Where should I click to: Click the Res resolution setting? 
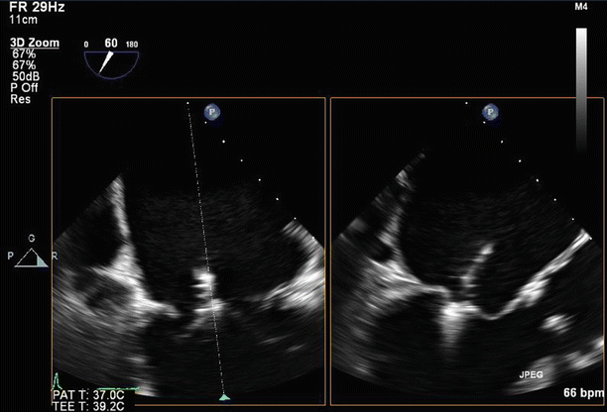pos(21,99)
